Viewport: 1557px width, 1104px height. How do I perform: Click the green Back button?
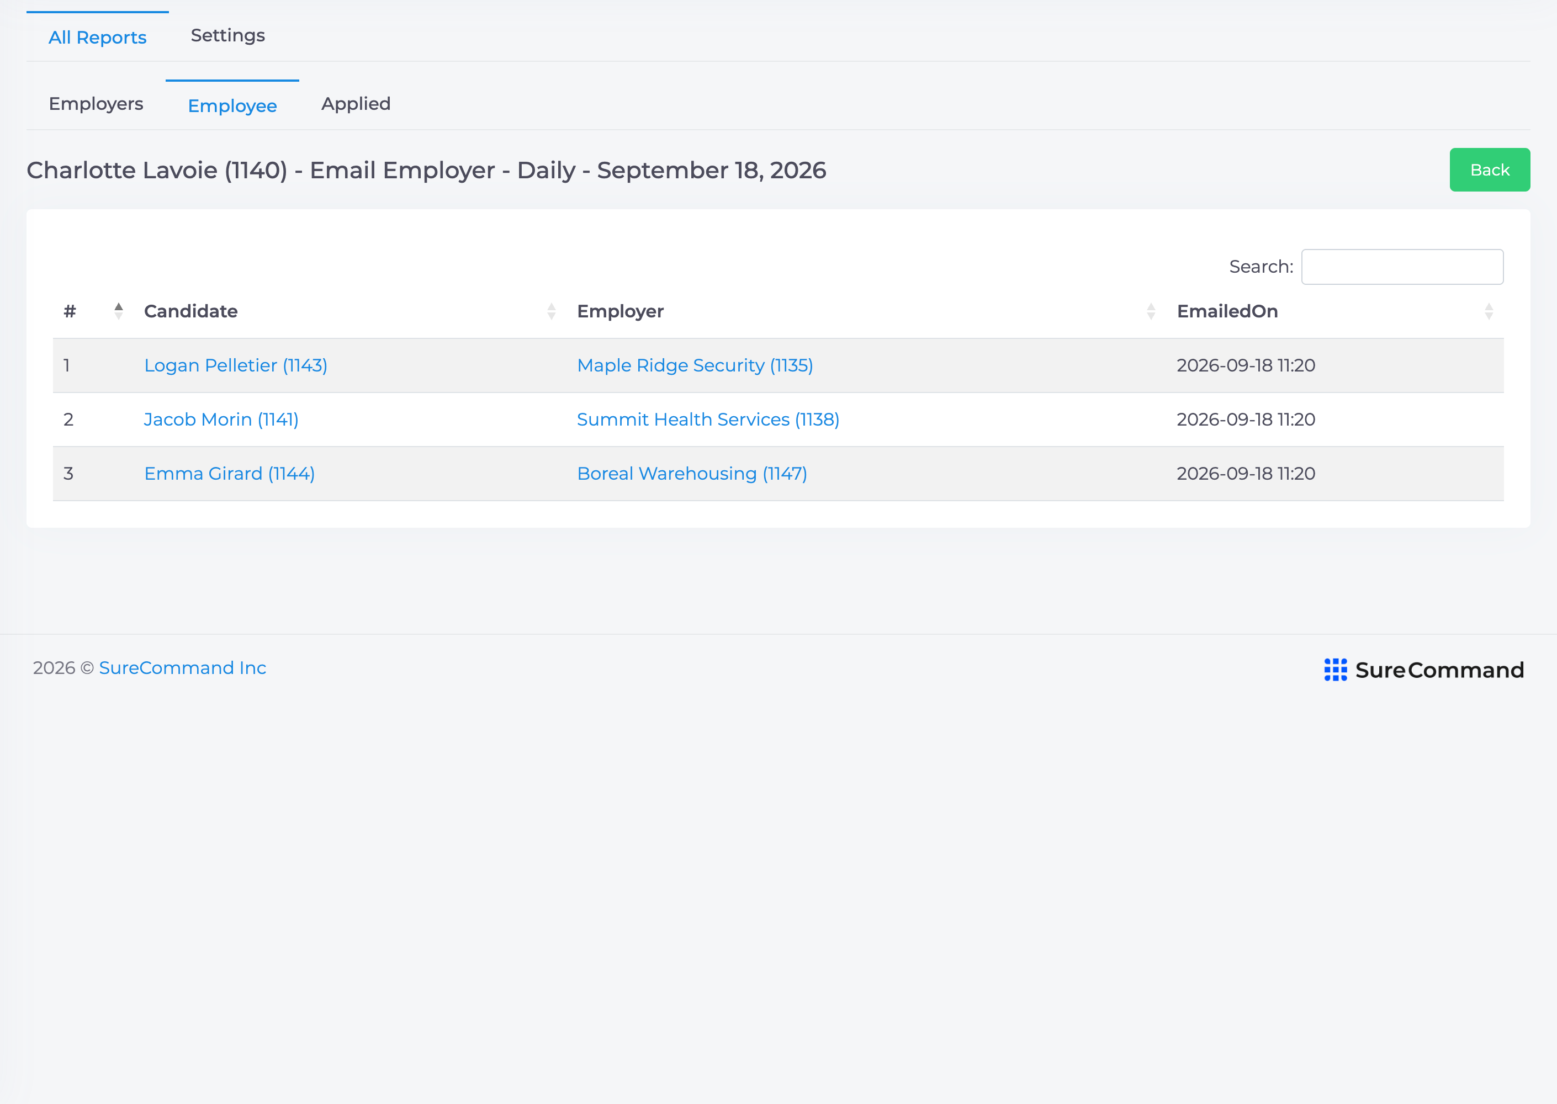[x=1490, y=170]
